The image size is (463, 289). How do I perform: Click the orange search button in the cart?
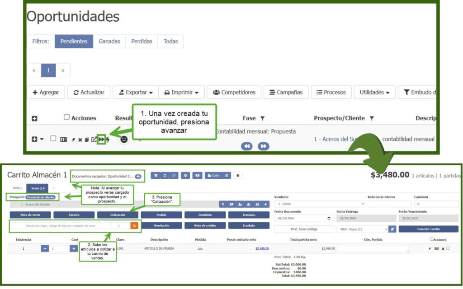pos(134,225)
